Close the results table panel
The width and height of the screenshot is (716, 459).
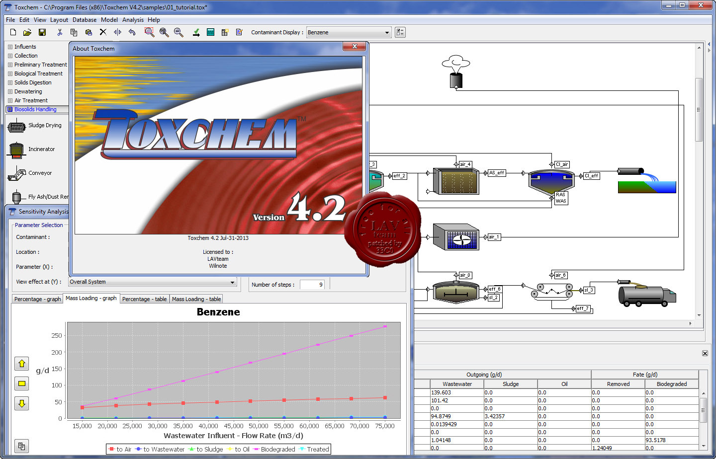click(x=705, y=353)
